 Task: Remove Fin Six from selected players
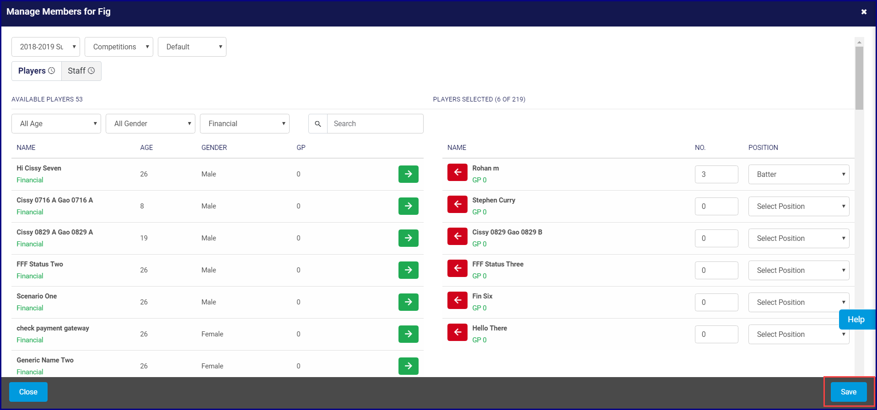(x=457, y=300)
